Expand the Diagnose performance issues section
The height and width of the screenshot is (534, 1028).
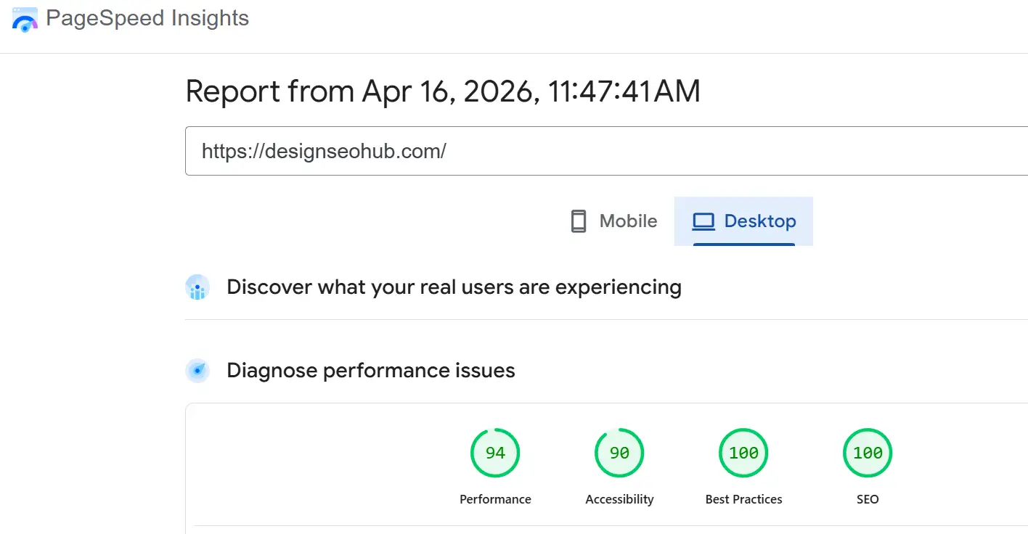(x=371, y=370)
